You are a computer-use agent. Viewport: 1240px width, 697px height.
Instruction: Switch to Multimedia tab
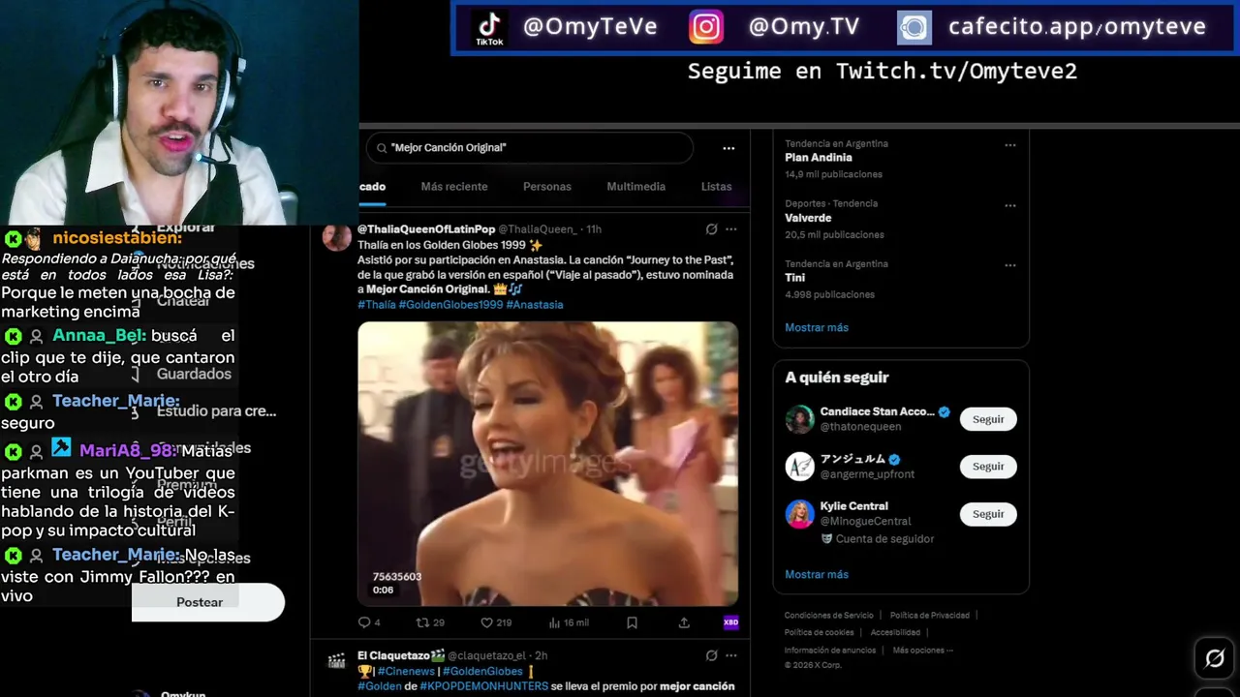click(635, 187)
